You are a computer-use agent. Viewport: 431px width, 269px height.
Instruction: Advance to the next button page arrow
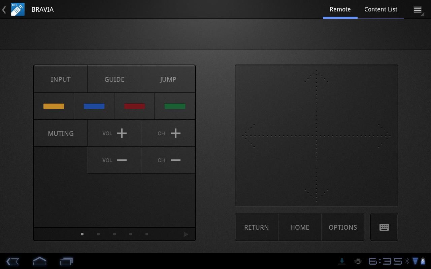(186, 234)
